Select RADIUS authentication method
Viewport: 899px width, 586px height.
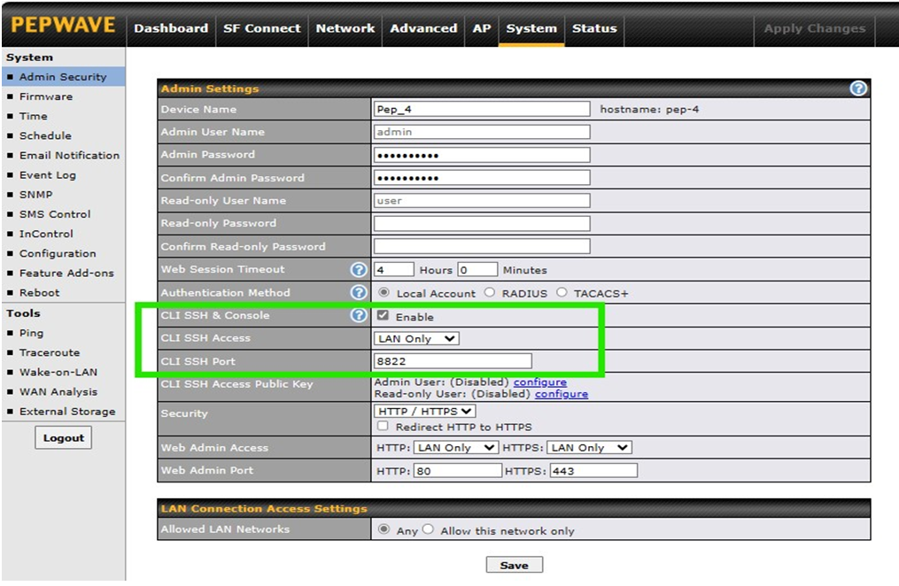point(490,293)
